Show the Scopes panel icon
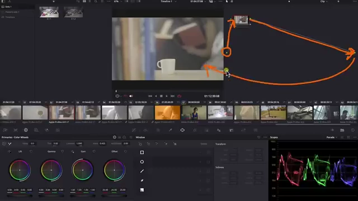Screen dimensions: 358x201 coord(342,130)
